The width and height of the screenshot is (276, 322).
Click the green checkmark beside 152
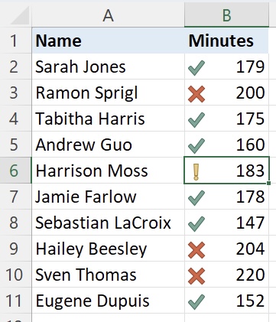click(196, 302)
